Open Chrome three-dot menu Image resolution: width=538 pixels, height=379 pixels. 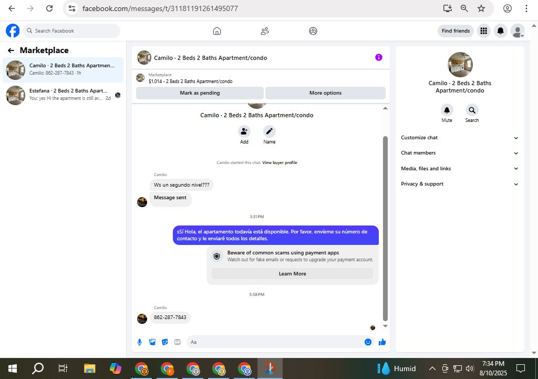pos(526,8)
